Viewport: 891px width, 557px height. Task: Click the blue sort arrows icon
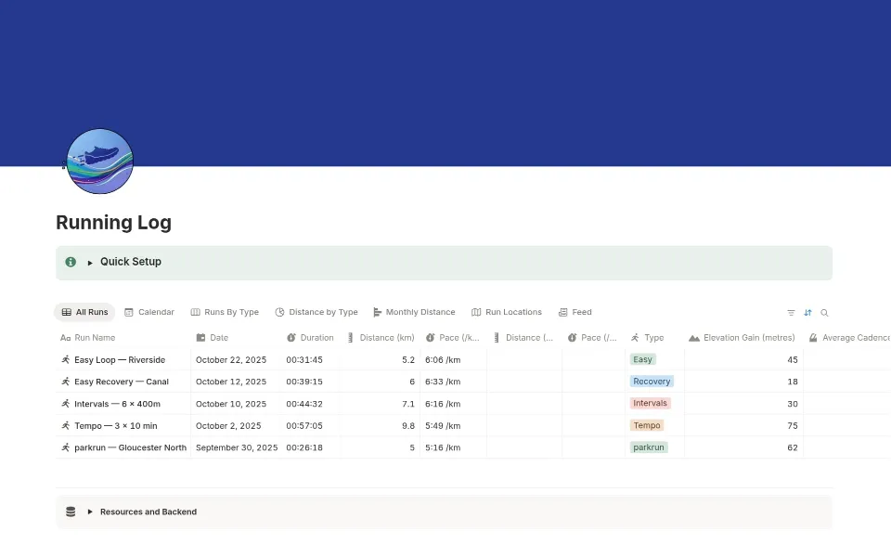(x=807, y=313)
